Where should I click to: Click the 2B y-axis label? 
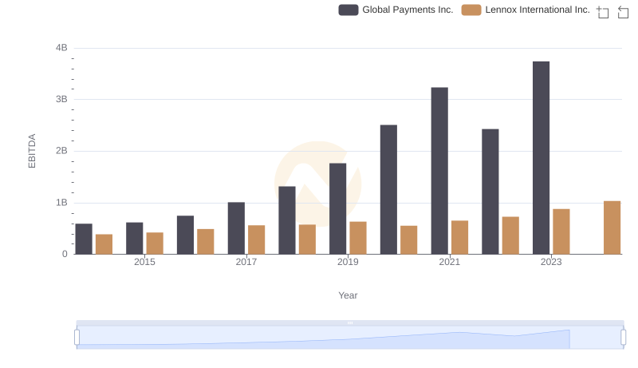pos(61,151)
